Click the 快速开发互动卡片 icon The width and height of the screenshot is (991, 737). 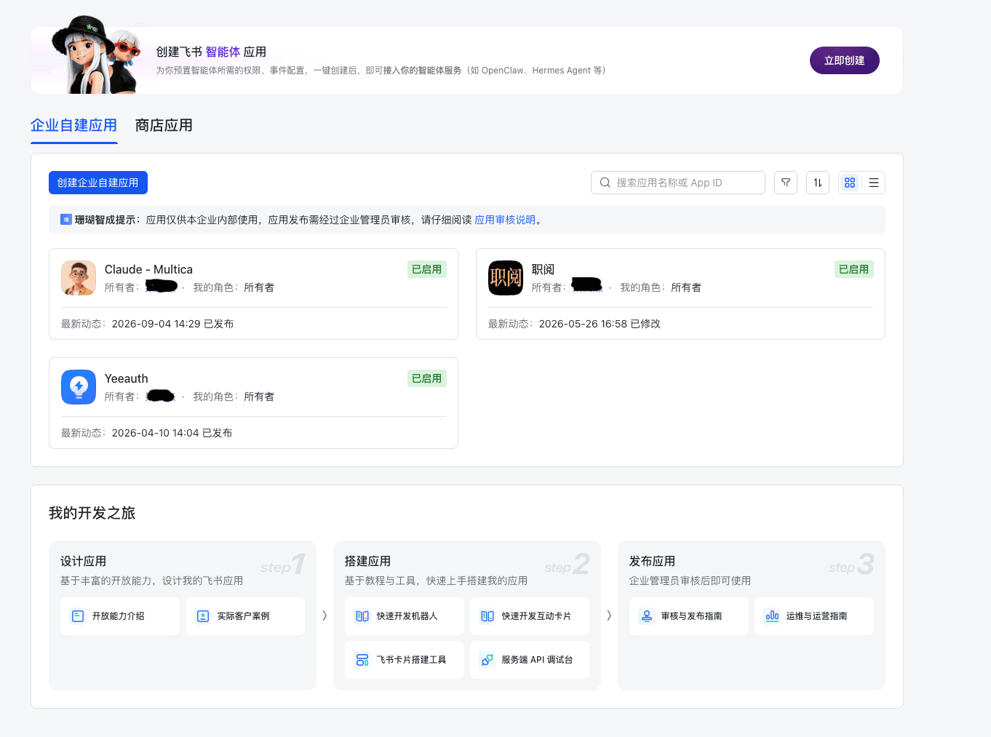[487, 616]
